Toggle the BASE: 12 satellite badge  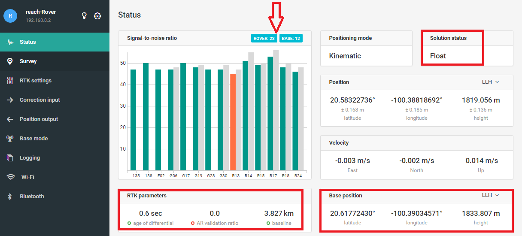click(291, 39)
